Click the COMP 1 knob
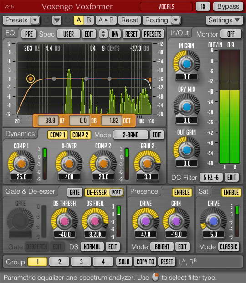The width and height of the screenshot is (246, 283). point(21,163)
